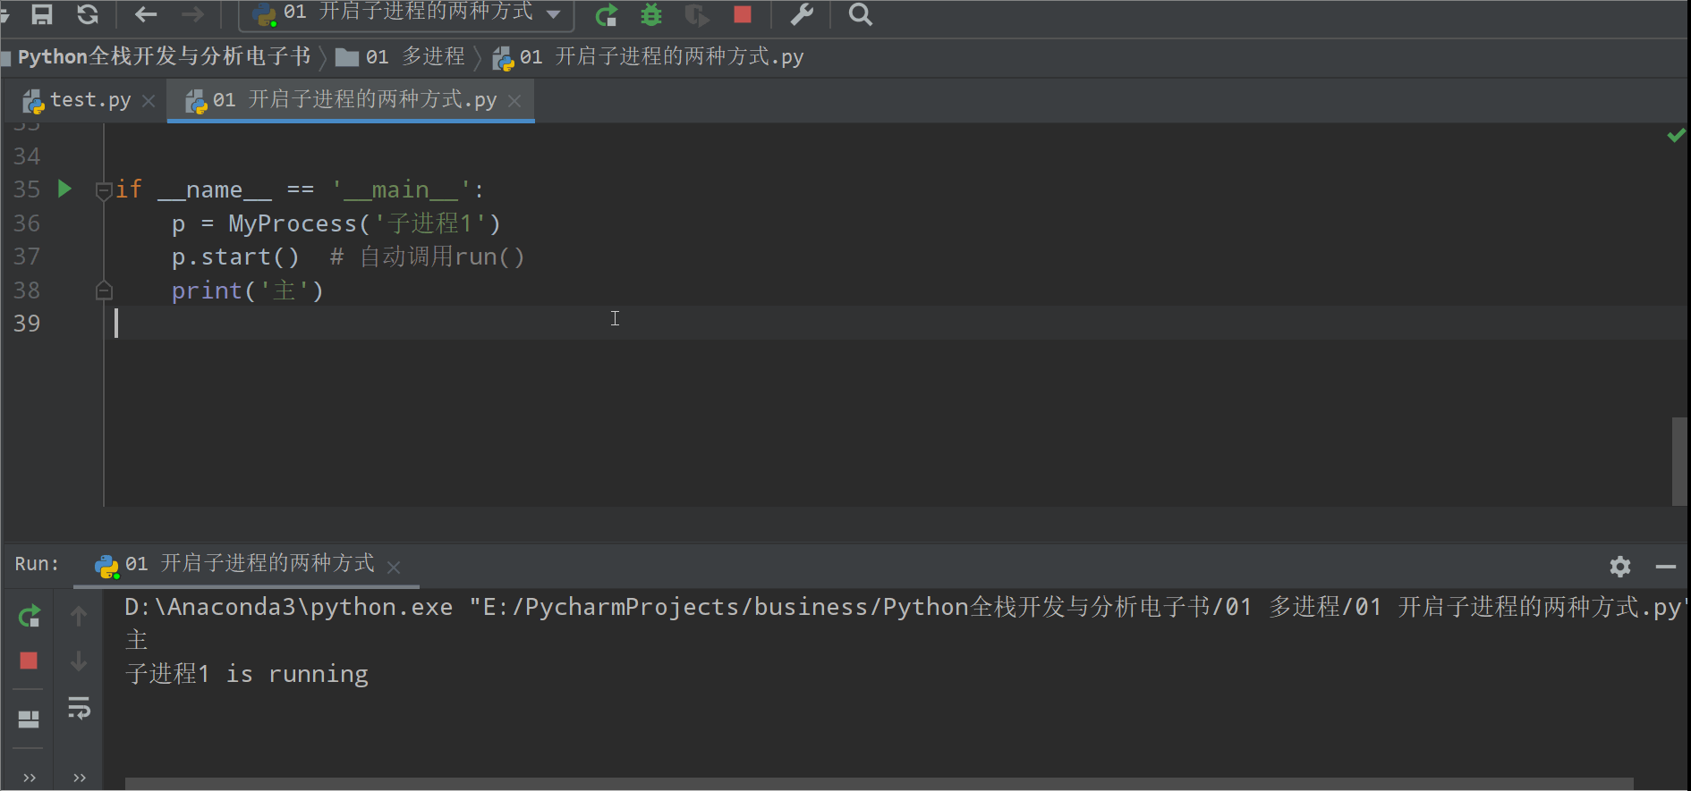This screenshot has height=791, width=1691.
Task: Navigate back with the left arrow icon
Action: point(146,14)
